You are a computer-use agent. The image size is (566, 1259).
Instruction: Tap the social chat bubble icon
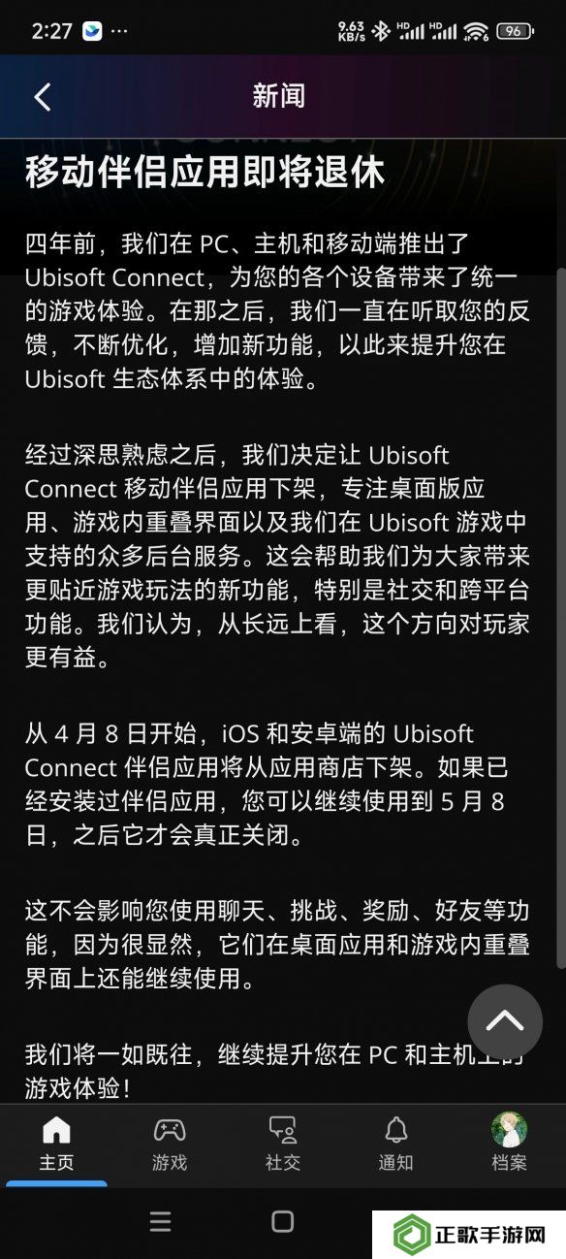coord(282,1130)
